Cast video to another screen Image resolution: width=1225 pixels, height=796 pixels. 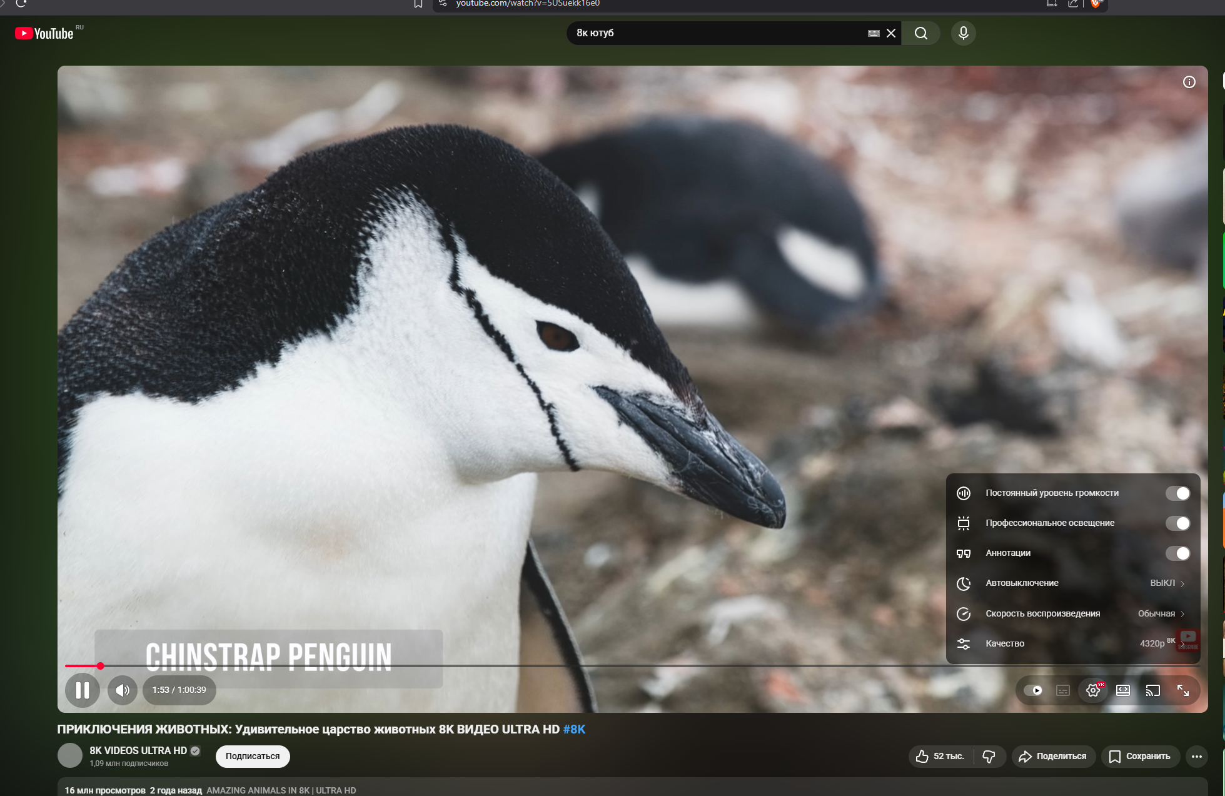tap(1152, 690)
